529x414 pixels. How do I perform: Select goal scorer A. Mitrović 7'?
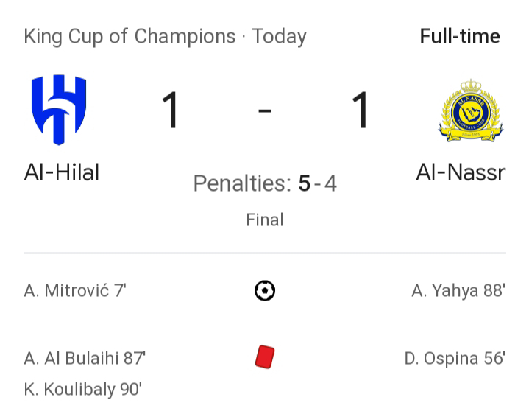75,291
